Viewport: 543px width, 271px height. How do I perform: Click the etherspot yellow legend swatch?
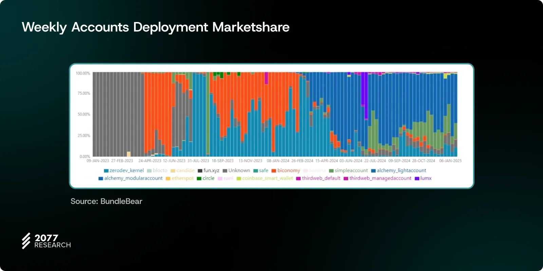[168, 179]
